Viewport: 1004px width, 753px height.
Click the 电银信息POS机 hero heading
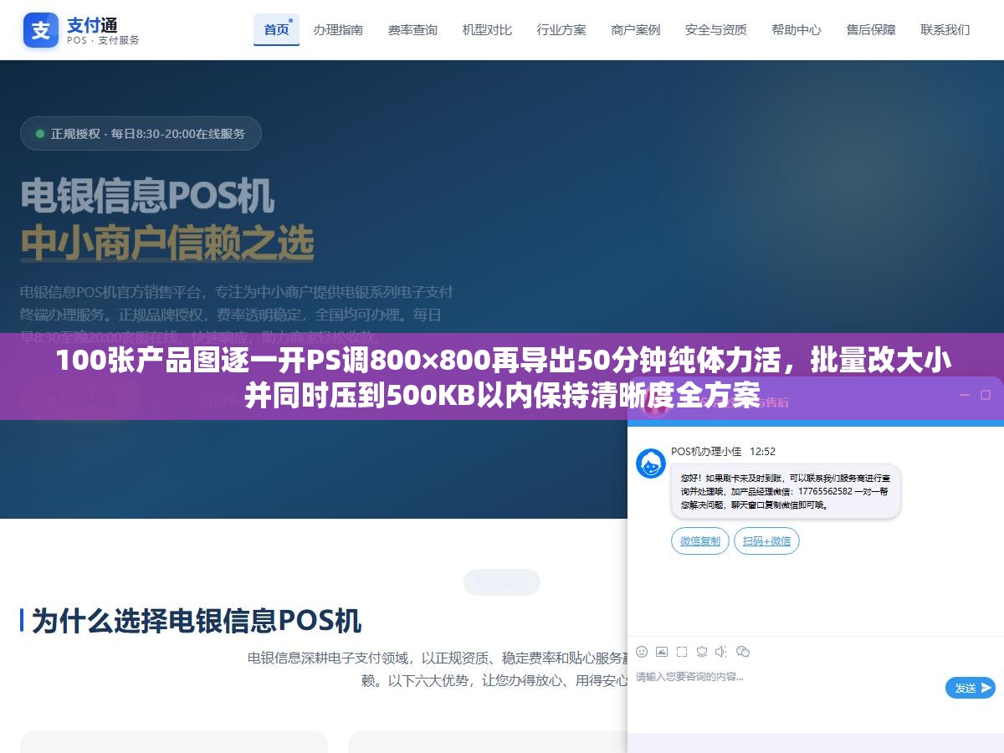(147, 195)
